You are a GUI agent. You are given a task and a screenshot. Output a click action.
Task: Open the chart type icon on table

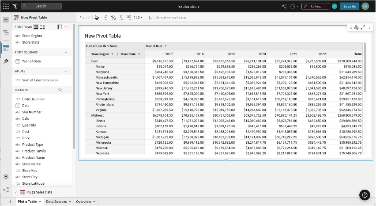click(x=356, y=27)
